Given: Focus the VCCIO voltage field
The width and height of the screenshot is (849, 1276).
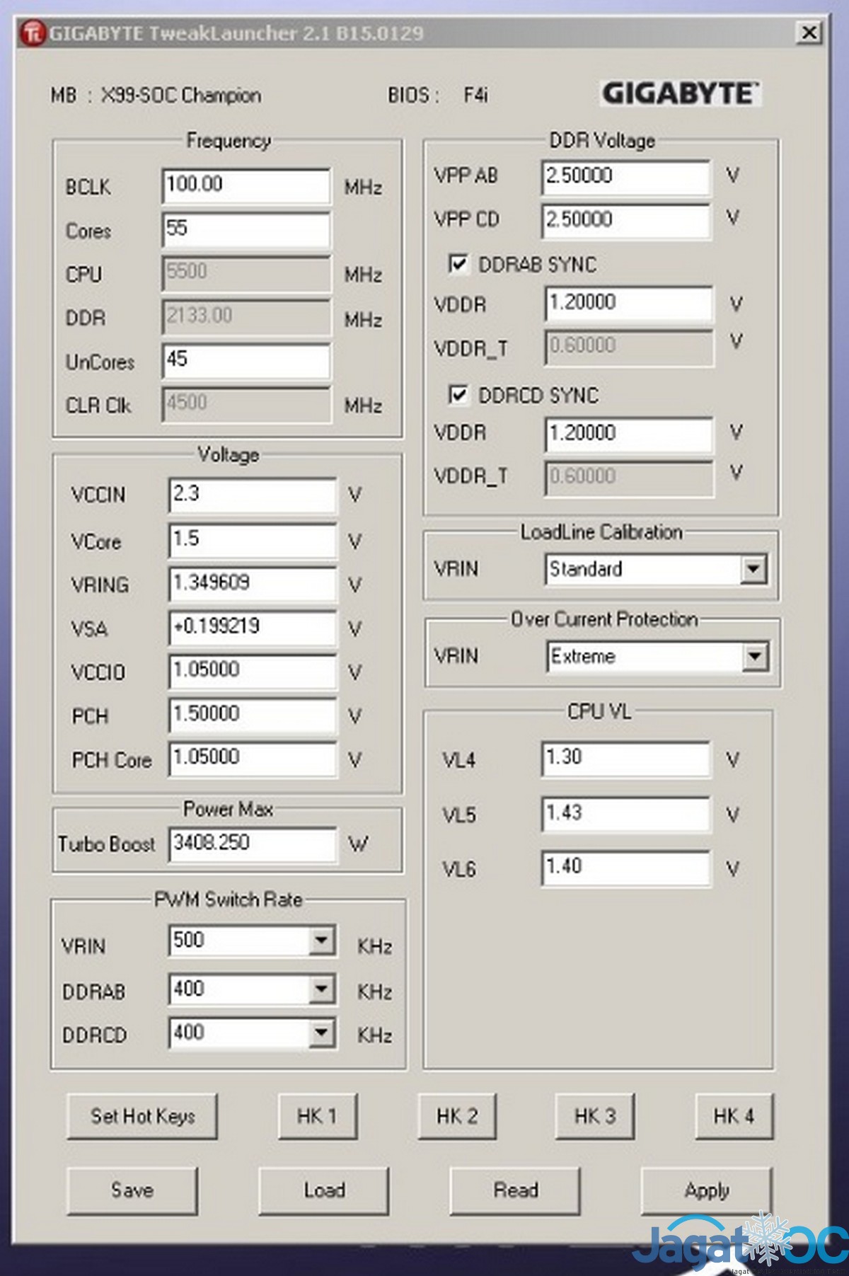Looking at the screenshot, I should 253,672.
